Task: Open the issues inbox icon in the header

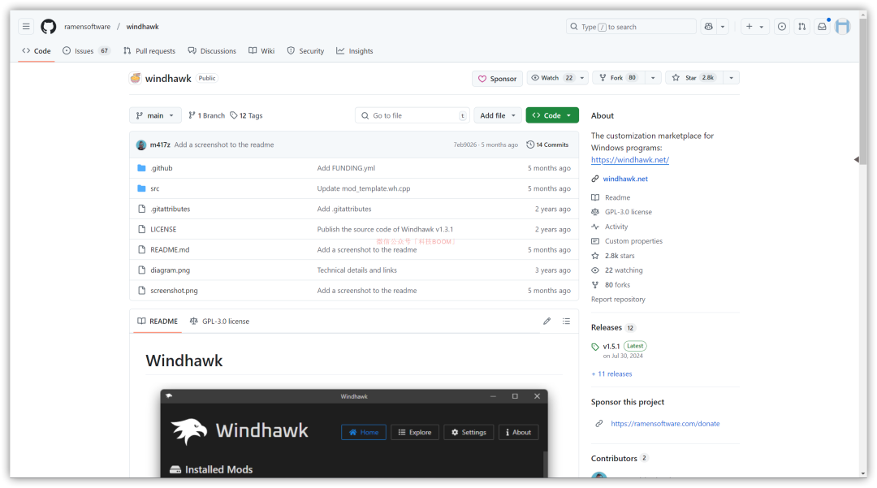Action: [x=782, y=26]
